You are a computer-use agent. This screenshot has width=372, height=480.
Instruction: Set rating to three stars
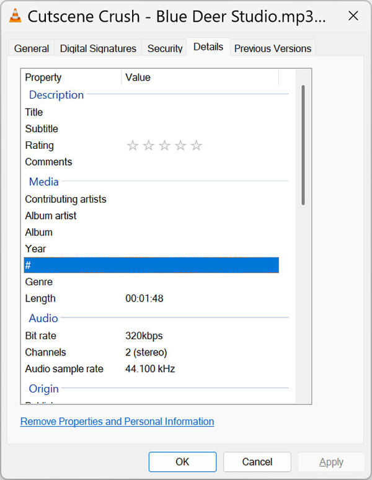coord(164,145)
